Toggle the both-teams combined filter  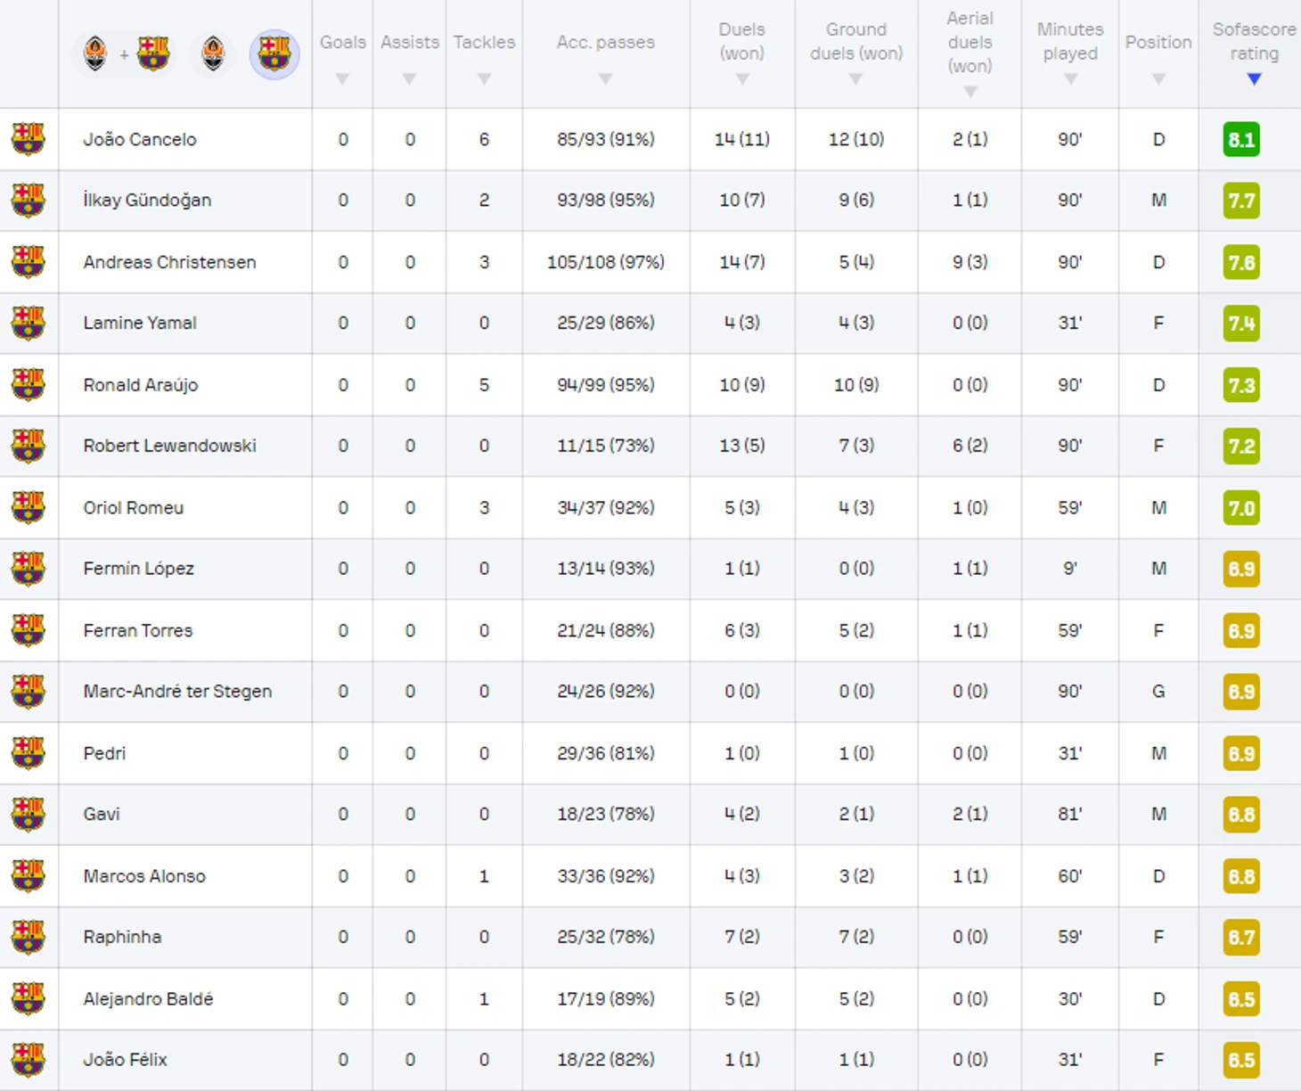(x=125, y=54)
